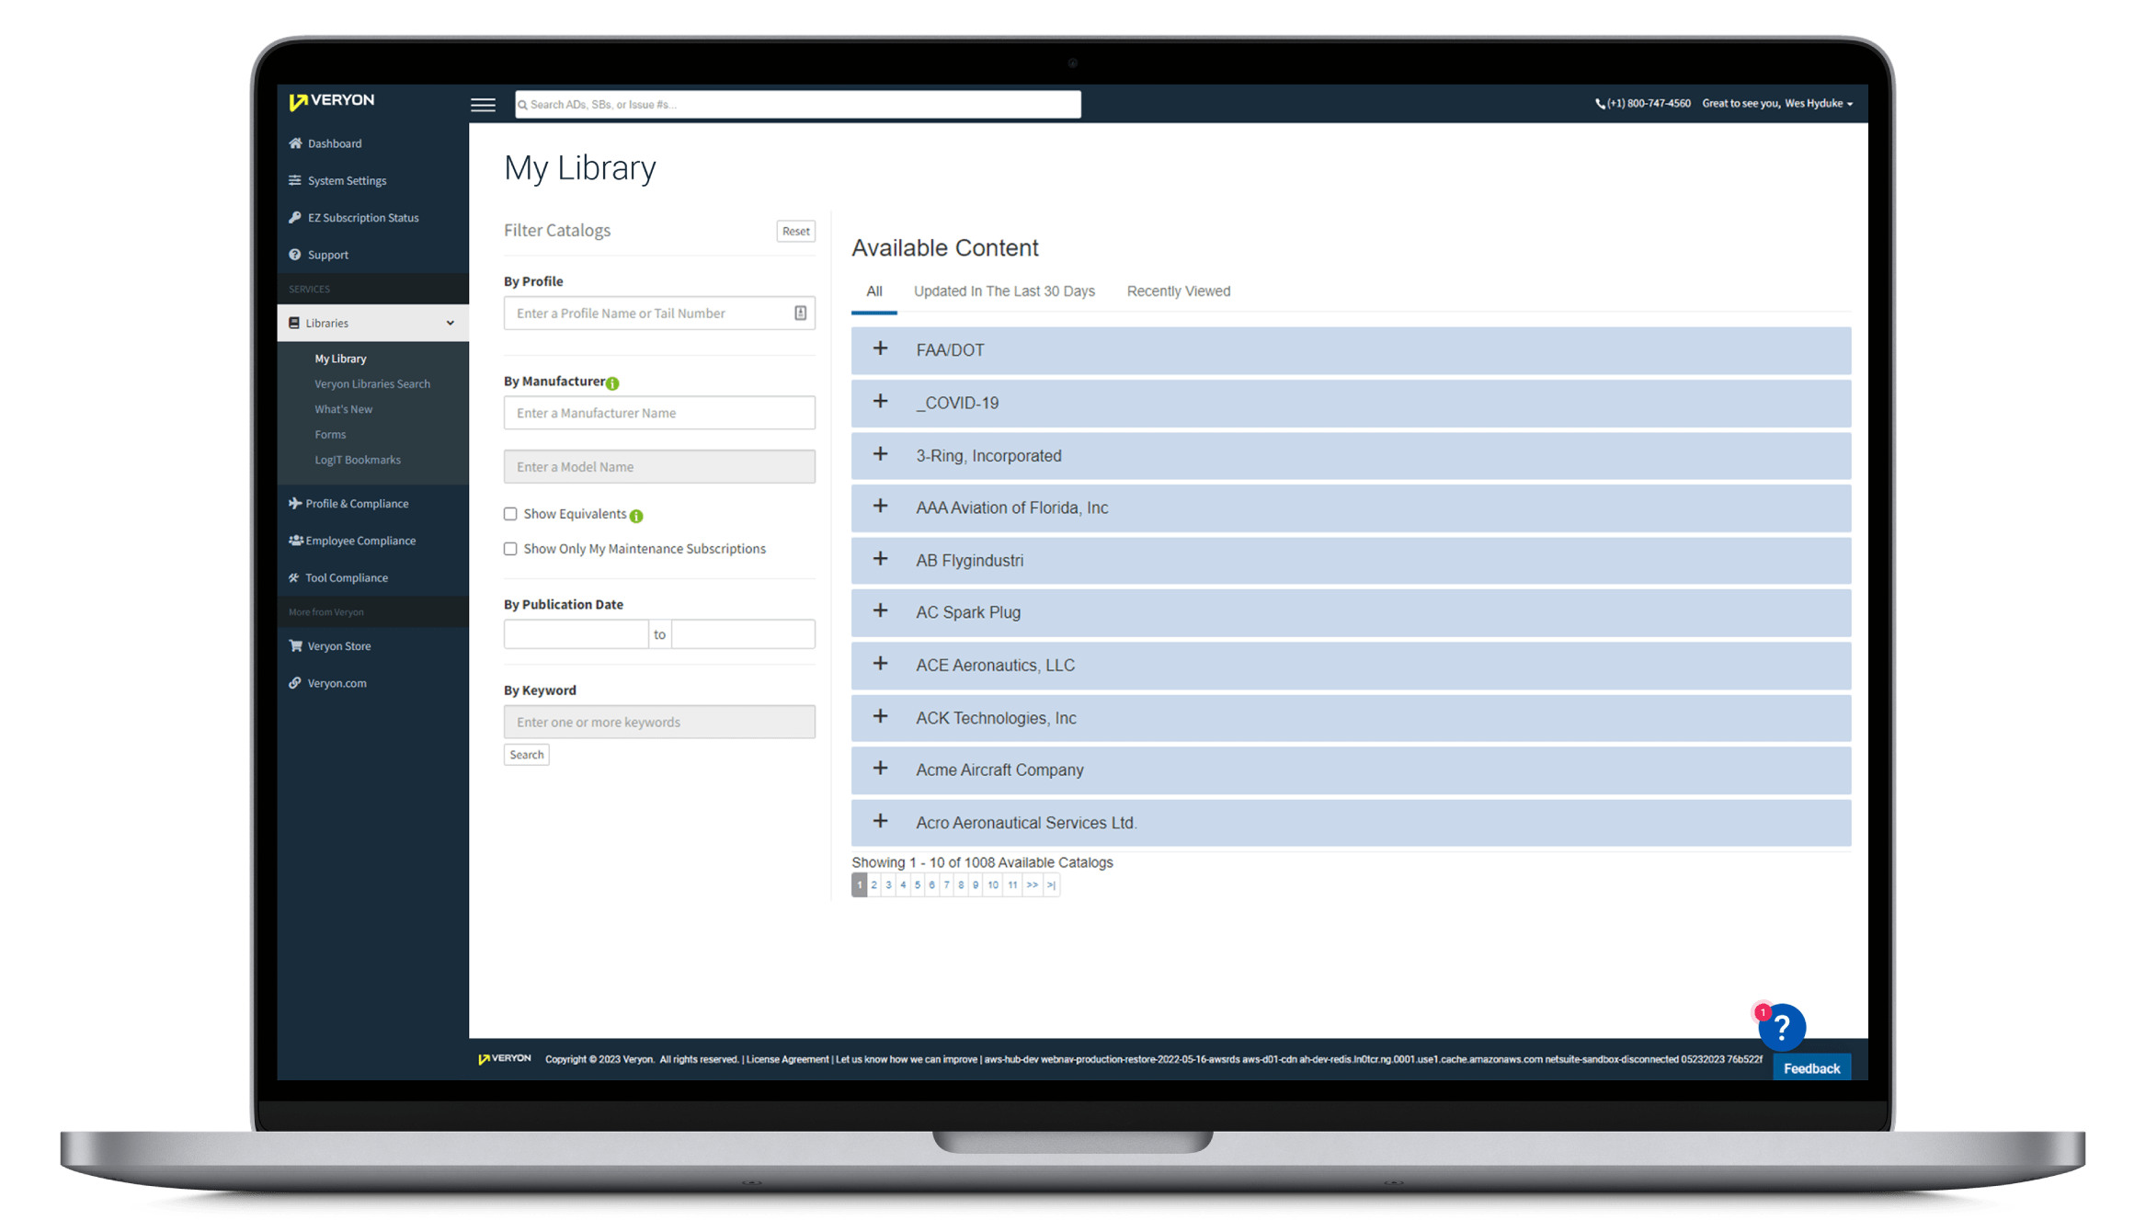2146x1220 pixels.
Task: Click the search magnifier icon in top bar
Action: tap(523, 105)
